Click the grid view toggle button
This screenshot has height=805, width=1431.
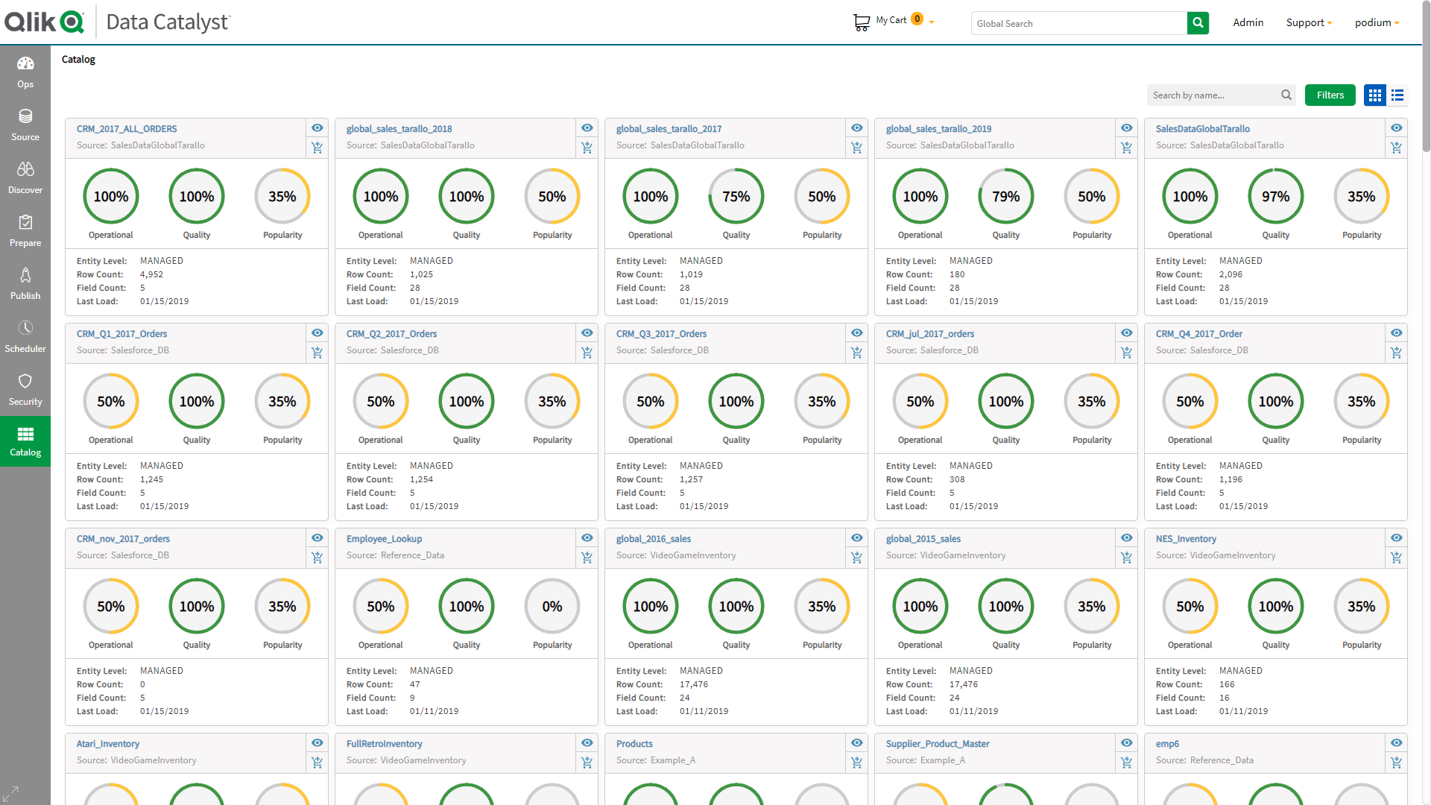click(x=1374, y=95)
